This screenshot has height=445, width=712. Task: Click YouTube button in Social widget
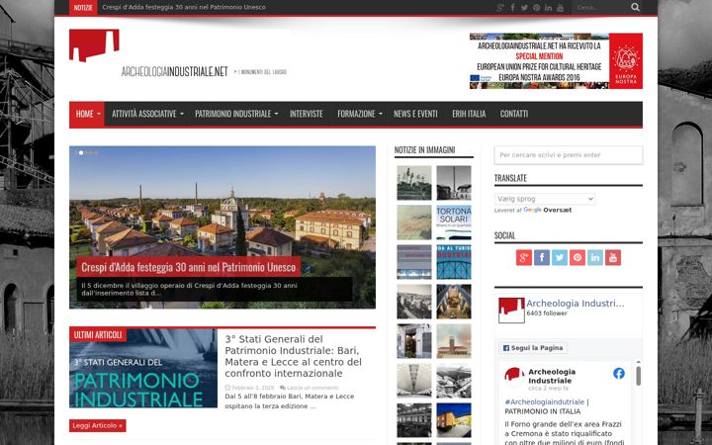point(613,258)
